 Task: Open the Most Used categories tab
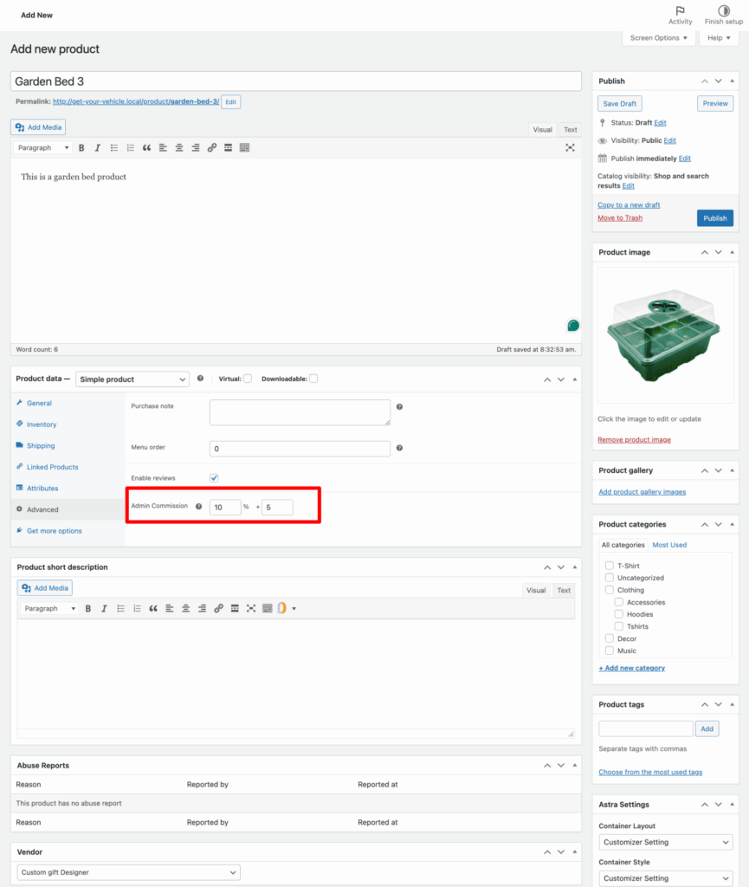[669, 544]
